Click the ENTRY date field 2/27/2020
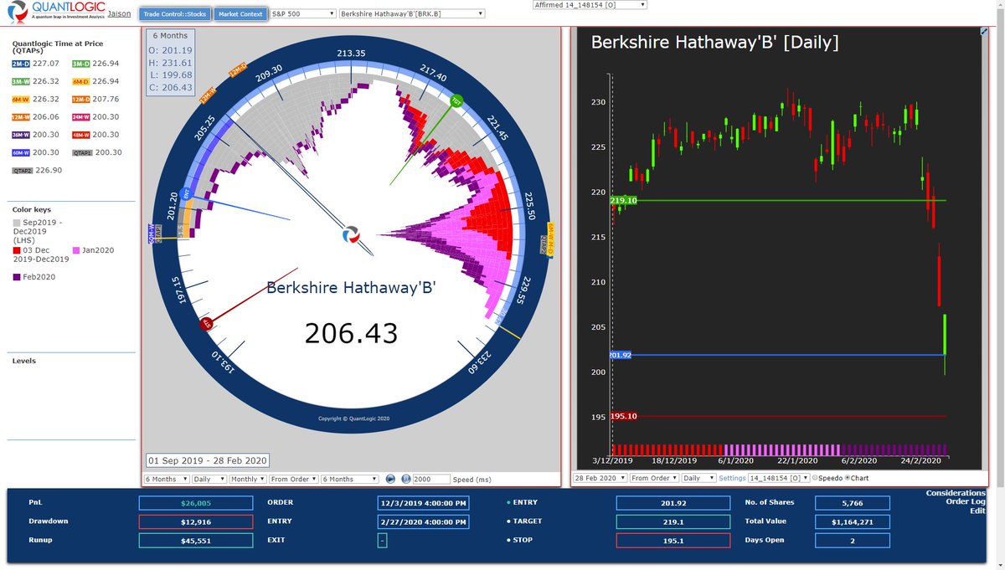This screenshot has width=1005, height=570. pos(423,521)
